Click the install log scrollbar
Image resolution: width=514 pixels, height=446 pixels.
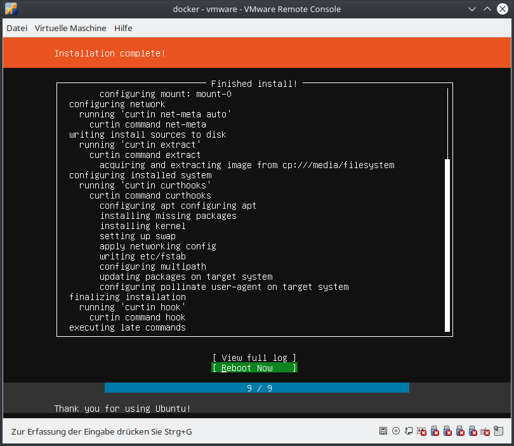(447, 244)
